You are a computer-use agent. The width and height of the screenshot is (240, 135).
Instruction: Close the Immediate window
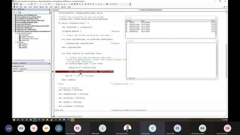pos(217,41)
